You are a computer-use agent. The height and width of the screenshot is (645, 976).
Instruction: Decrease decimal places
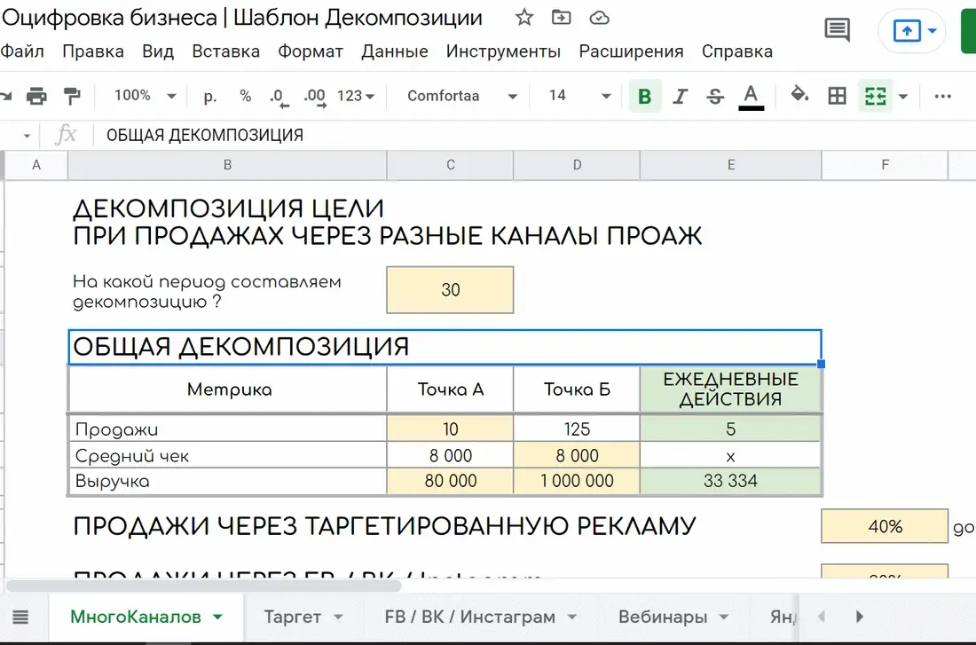click(x=279, y=97)
